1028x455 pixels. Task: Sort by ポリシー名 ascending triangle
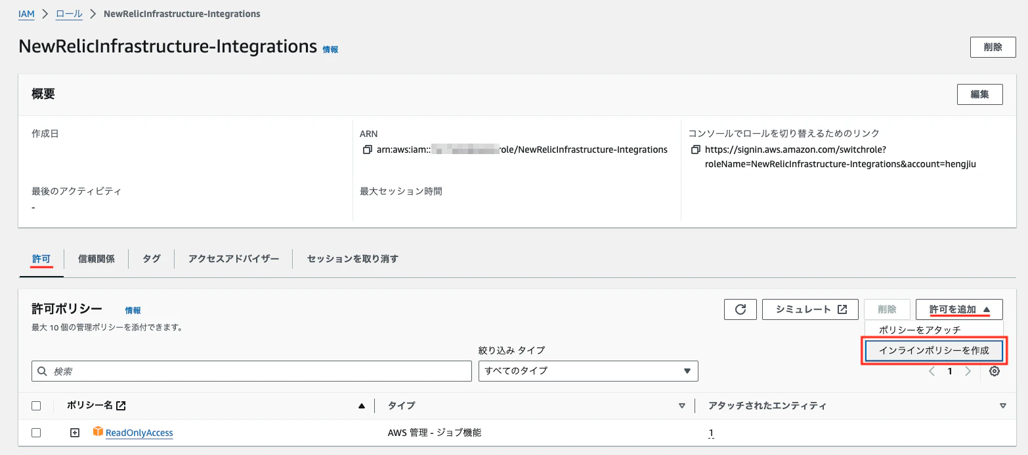click(361, 406)
